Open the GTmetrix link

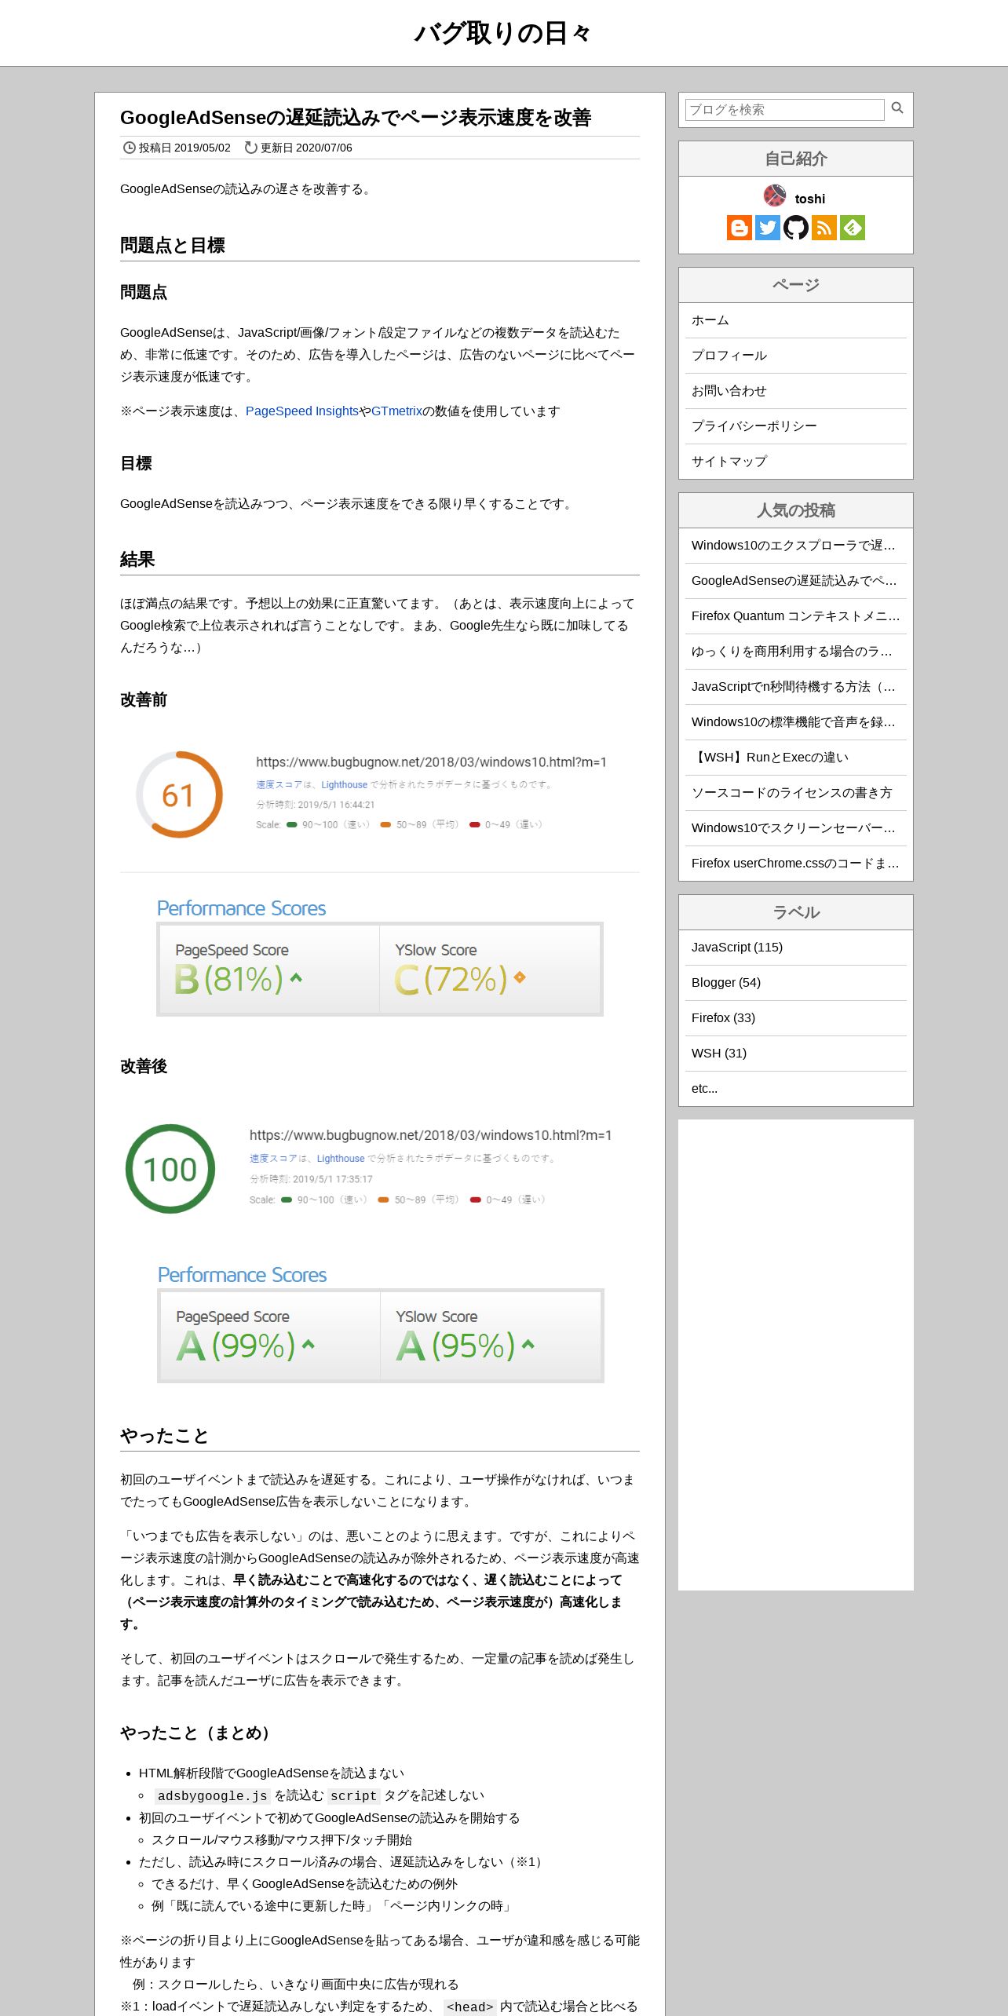click(396, 411)
